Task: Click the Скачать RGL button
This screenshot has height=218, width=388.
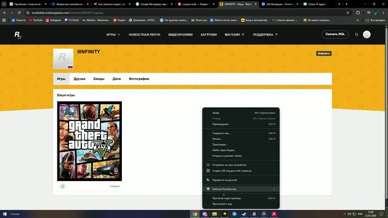Action: tap(335, 35)
